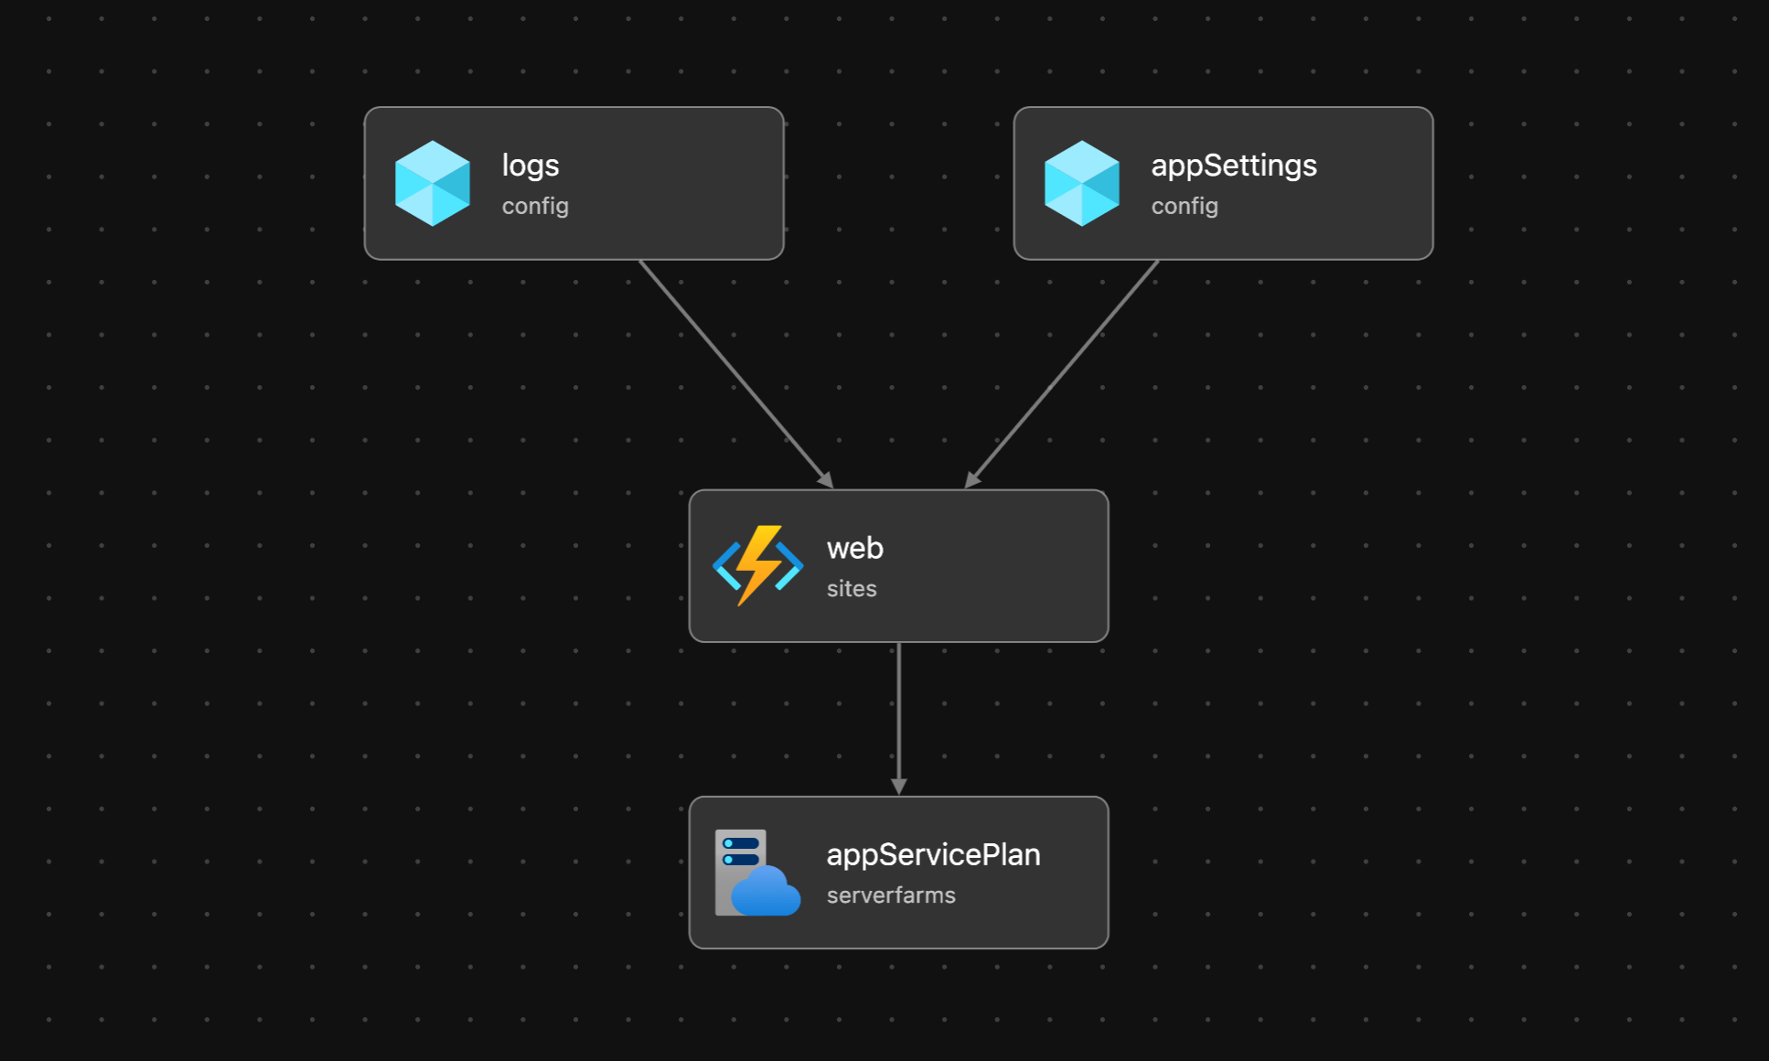
Task: Select the 'logs' node title text
Action: coord(530,166)
